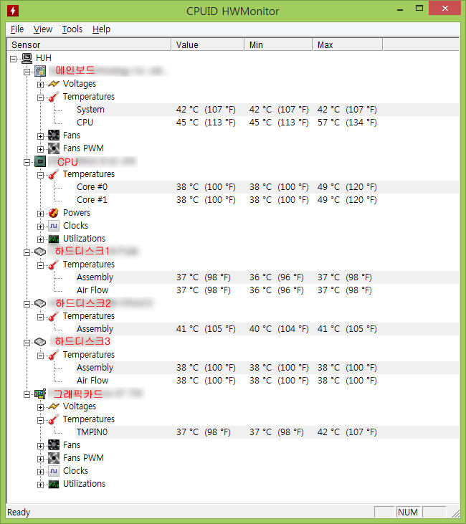The width and height of the screenshot is (466, 524).
Task: Click max value 57 °C (134 °F)
Action: 347,123
